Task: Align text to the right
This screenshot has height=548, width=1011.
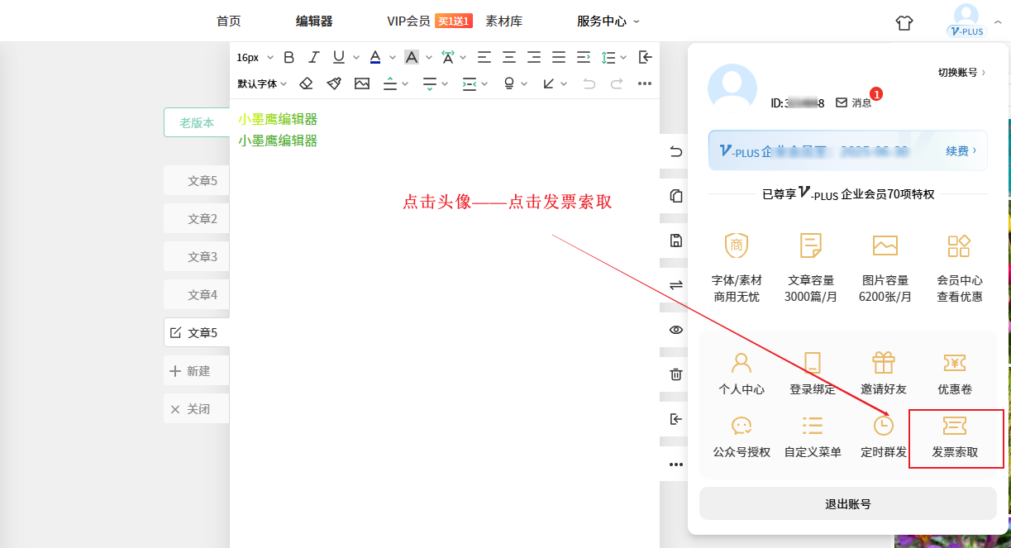Action: pyautogui.click(x=534, y=57)
